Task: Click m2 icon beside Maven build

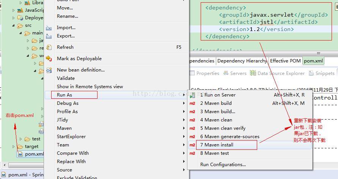Action: pos(192,103)
